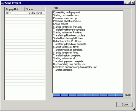The image size is (136, 111).
Task: Click the blue transfer progress bar
Action: tap(88, 95)
